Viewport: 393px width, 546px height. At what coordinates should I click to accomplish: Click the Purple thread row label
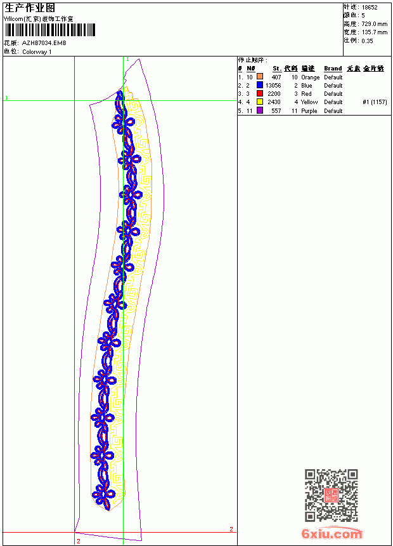tap(309, 110)
